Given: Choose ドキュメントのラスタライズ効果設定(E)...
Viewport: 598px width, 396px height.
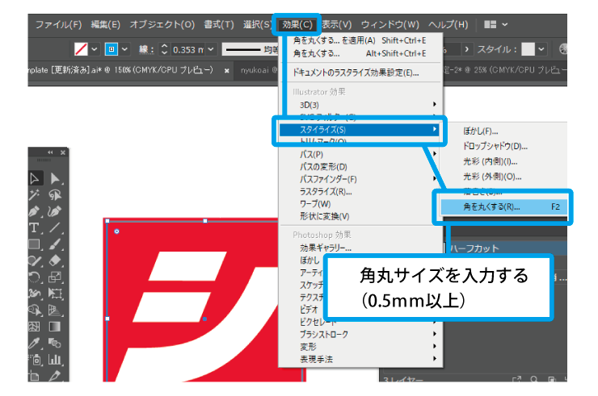Looking at the screenshot, I should [356, 73].
